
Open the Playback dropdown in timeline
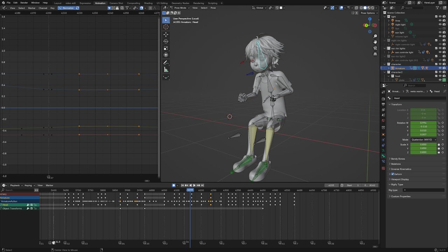[16, 185]
